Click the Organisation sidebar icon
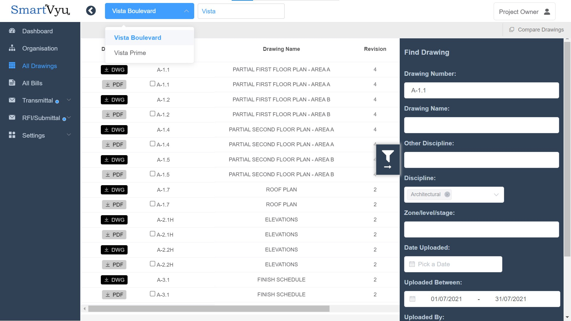 point(12,48)
